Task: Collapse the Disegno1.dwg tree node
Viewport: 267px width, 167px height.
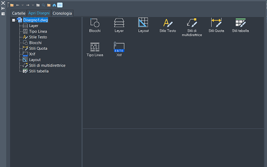Action: coord(14,20)
